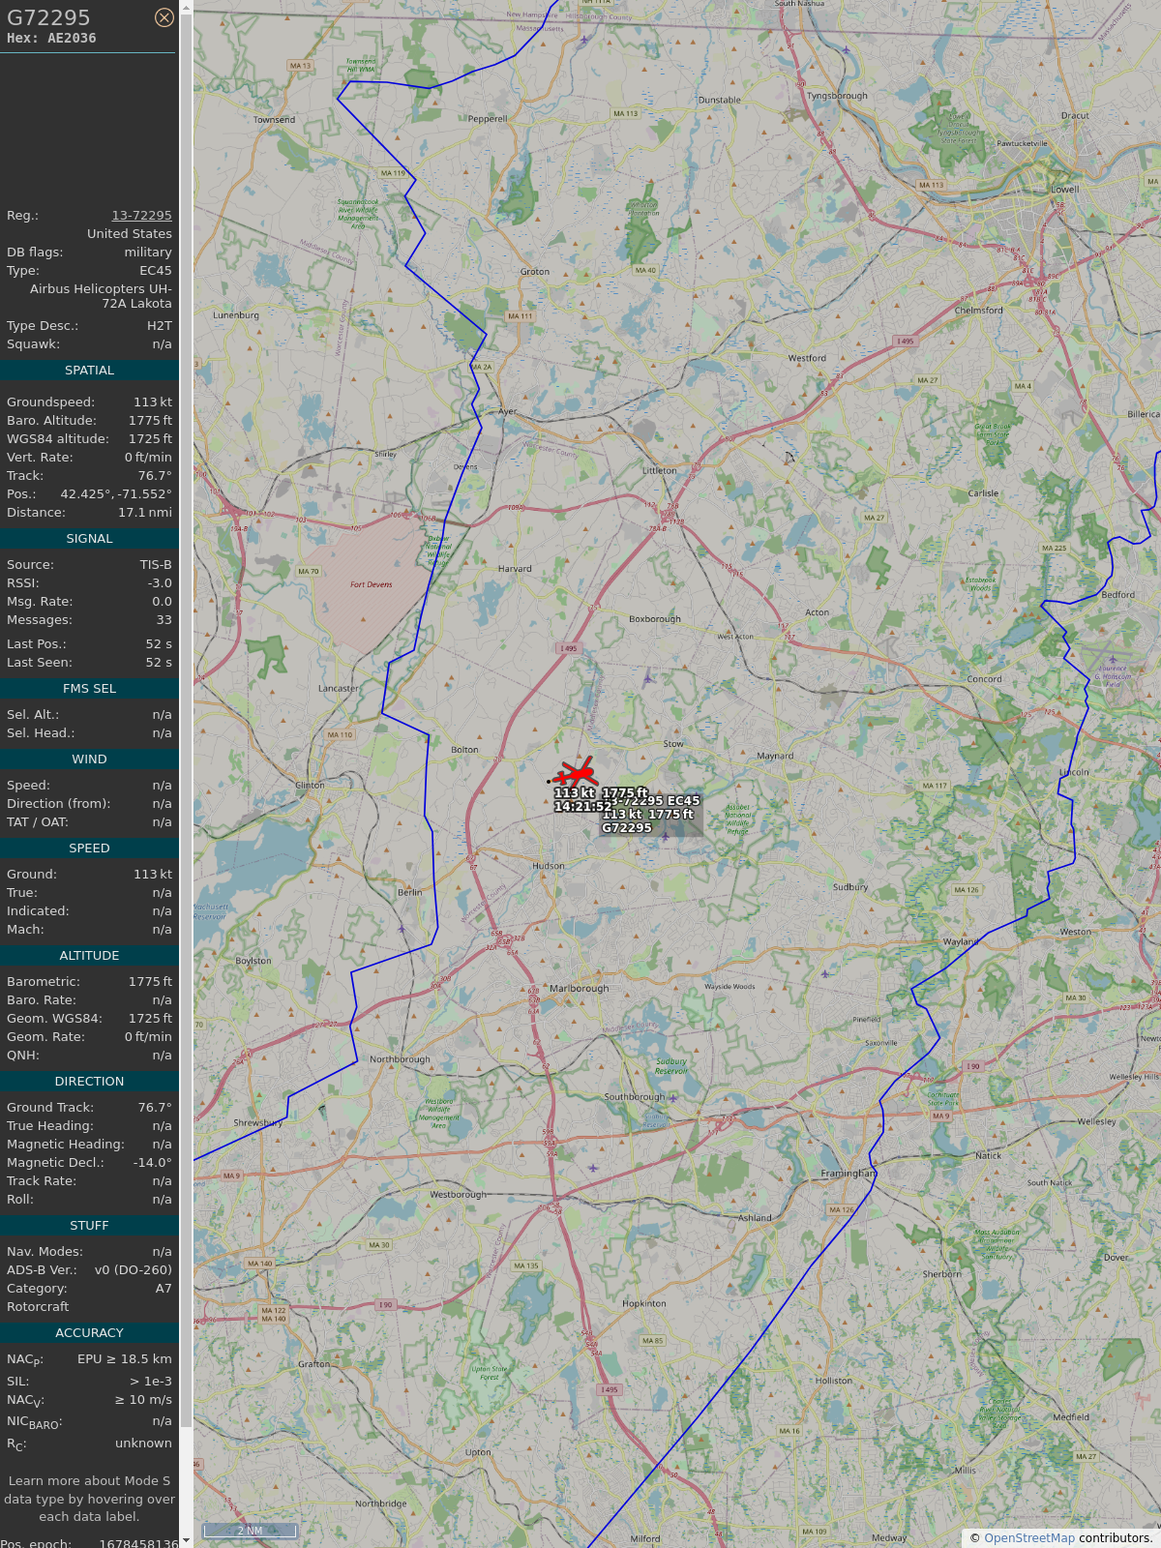Click the sidebar vertical scrollbar thumb
1161x1548 pixels.
(x=186, y=721)
